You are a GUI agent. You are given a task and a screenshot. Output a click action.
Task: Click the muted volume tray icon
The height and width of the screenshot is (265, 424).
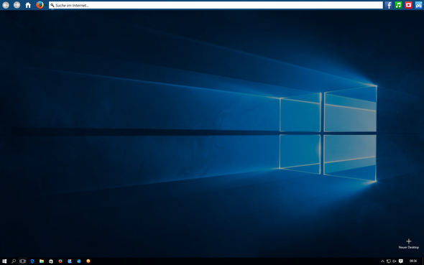395,261
